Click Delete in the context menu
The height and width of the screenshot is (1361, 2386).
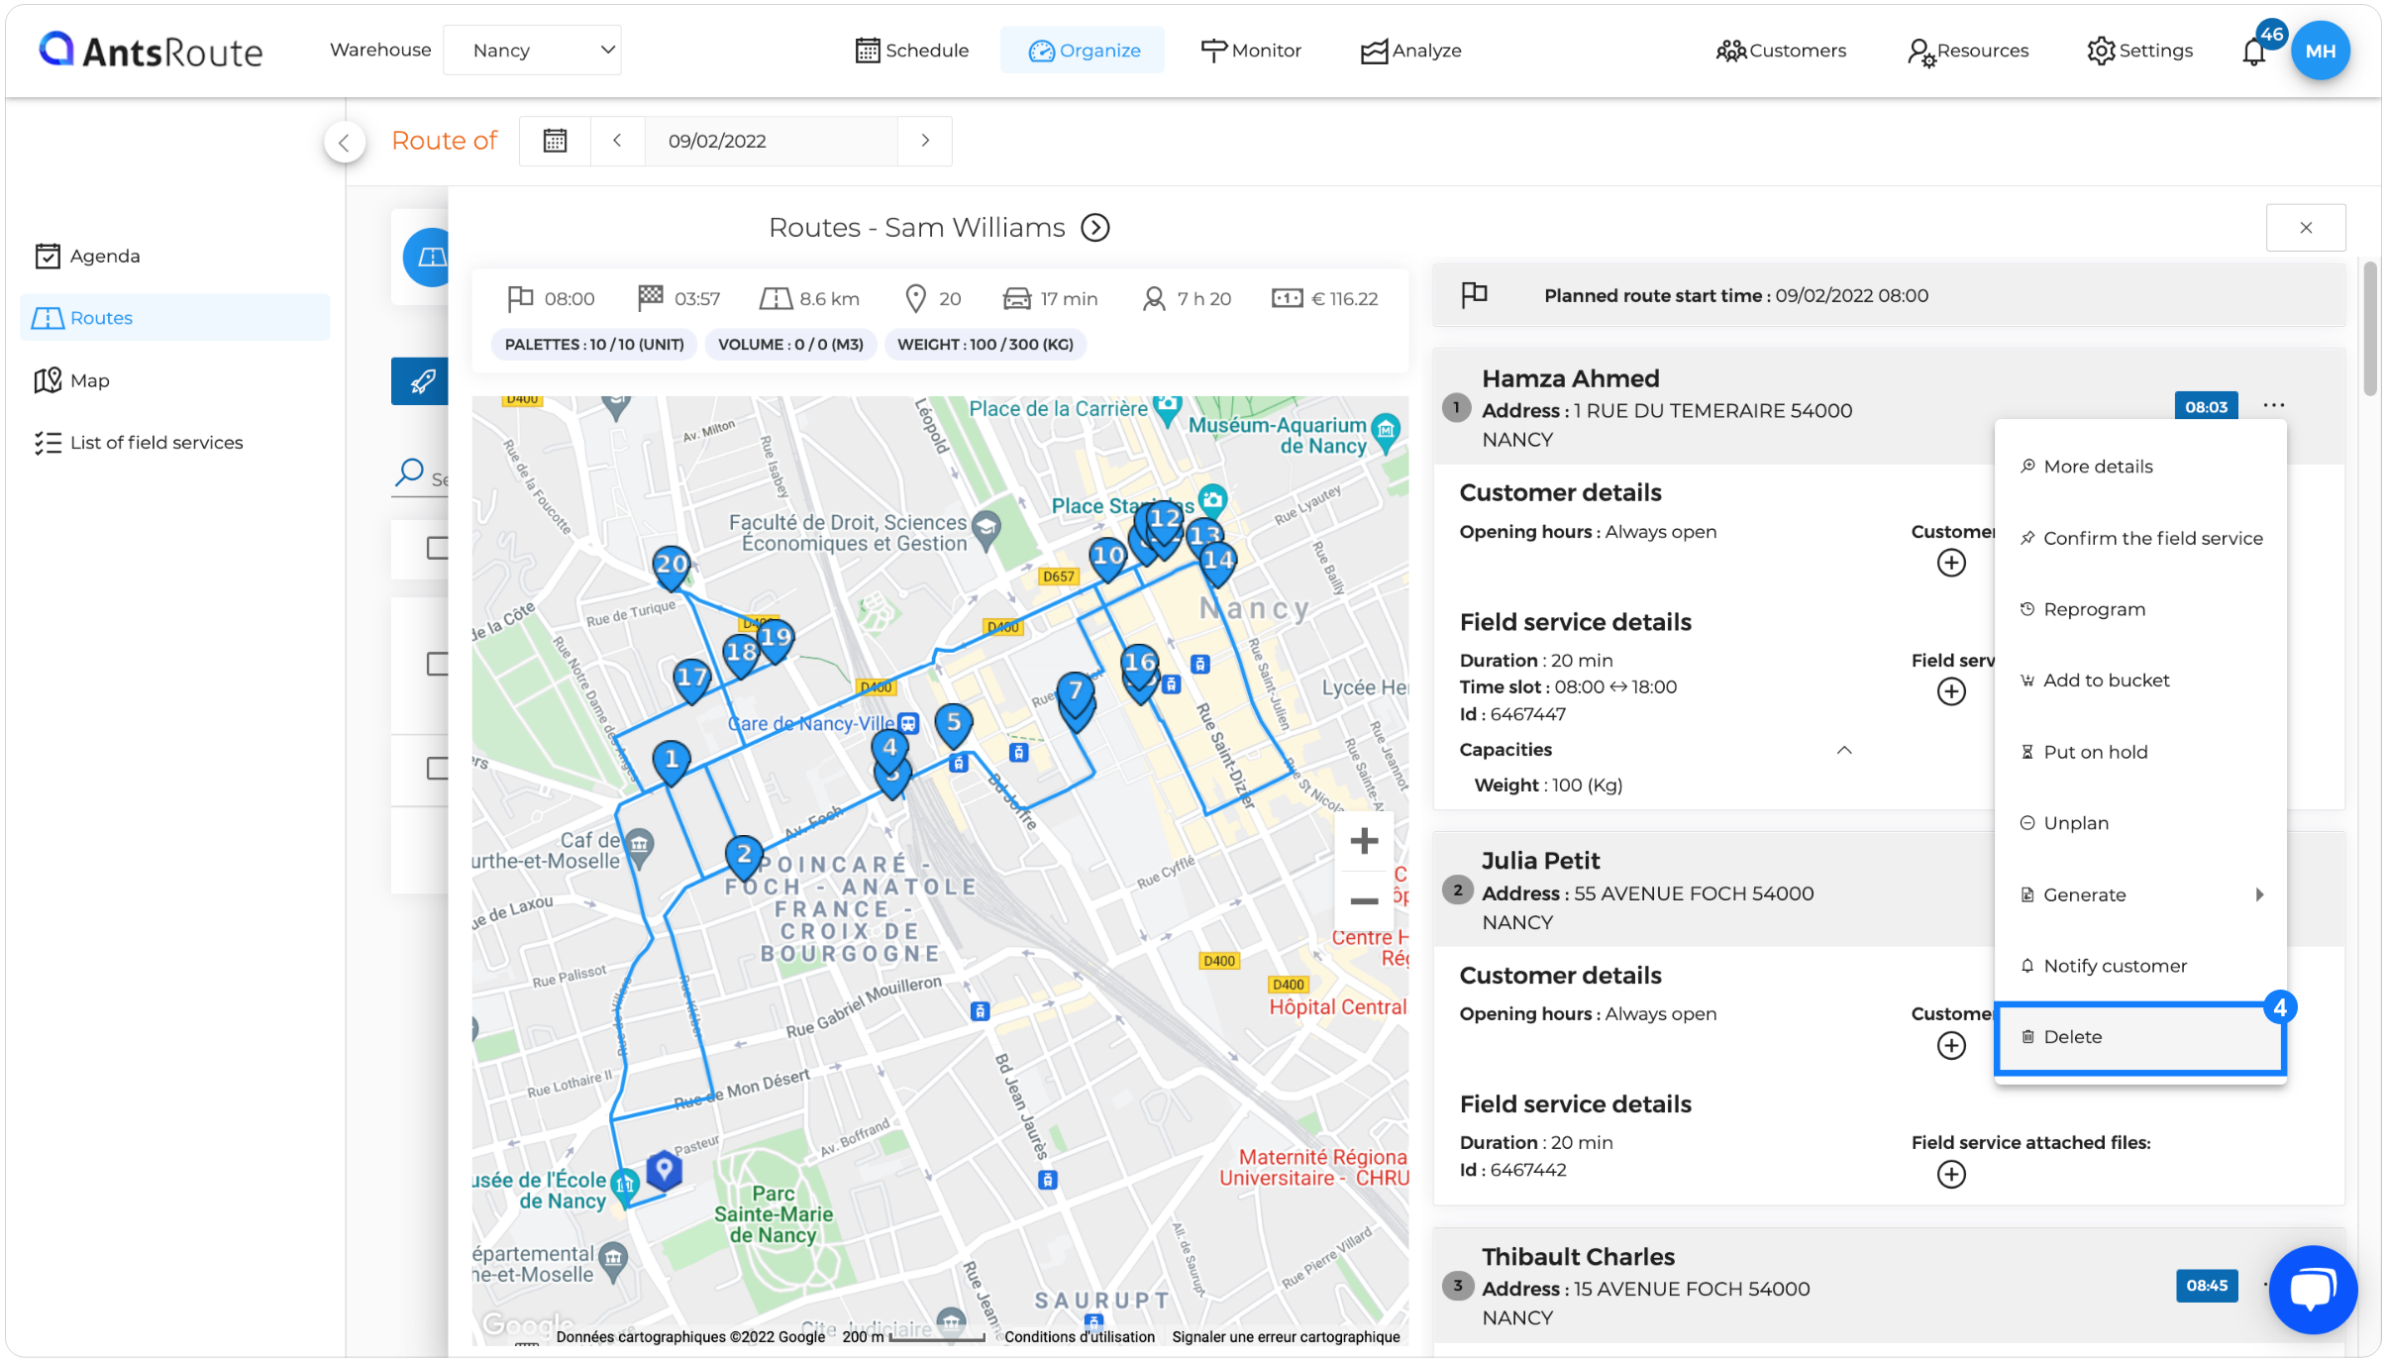[x=2139, y=1037]
